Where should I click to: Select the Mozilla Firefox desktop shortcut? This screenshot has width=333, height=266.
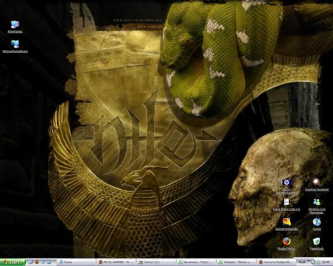point(286,244)
